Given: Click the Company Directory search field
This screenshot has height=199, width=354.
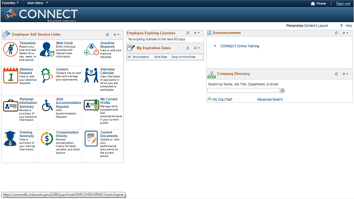Looking at the screenshot, I should (243, 91).
